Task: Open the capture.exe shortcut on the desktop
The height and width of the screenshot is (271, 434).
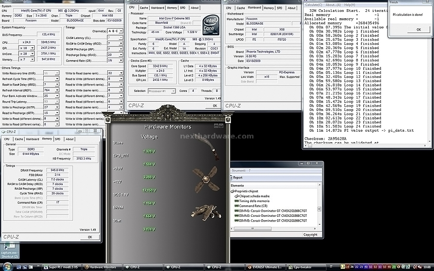Action: tap(9, 251)
